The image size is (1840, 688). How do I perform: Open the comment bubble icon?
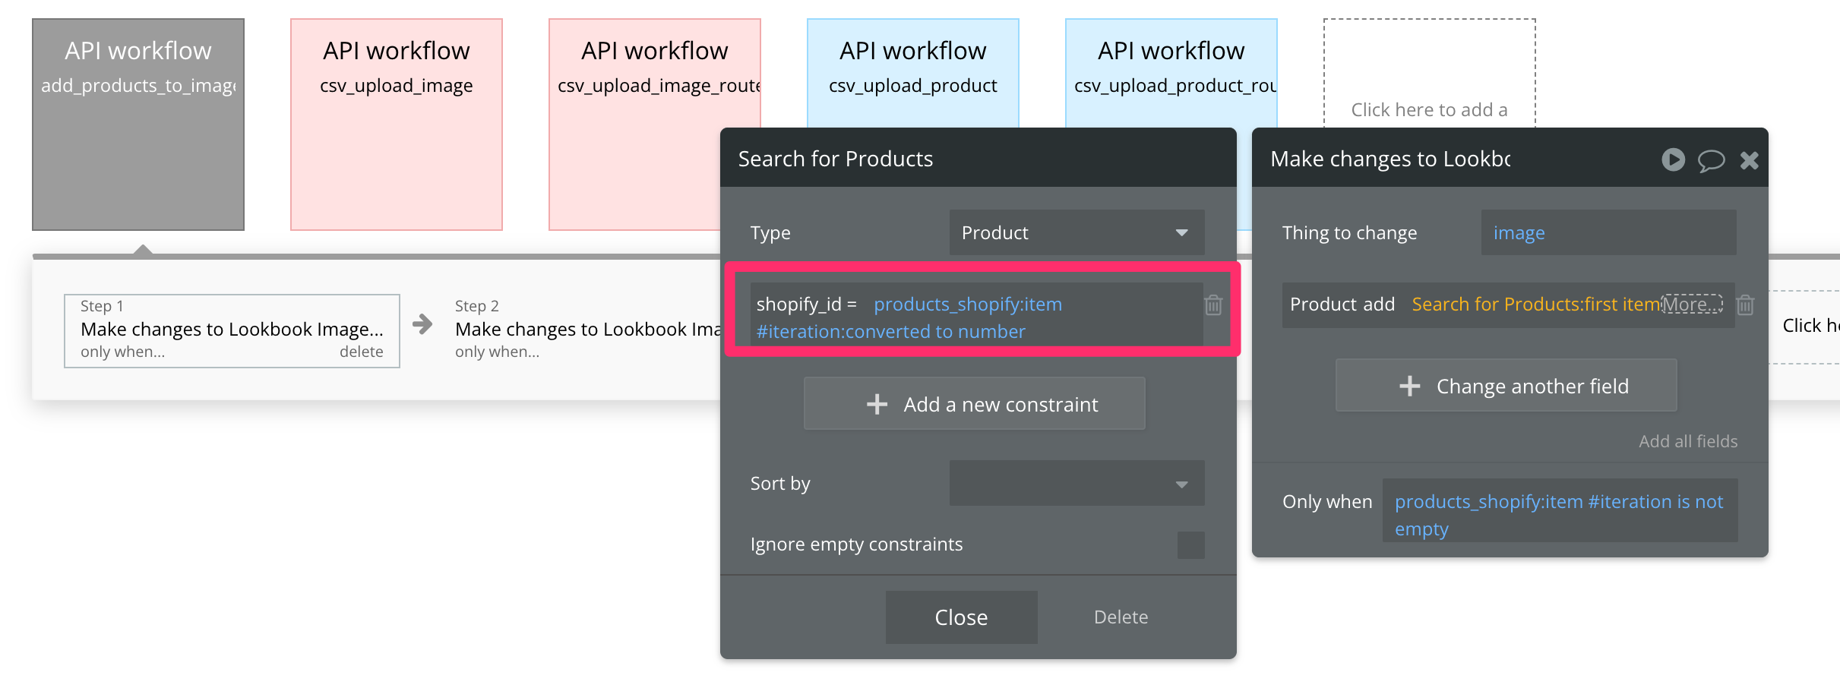click(1711, 160)
